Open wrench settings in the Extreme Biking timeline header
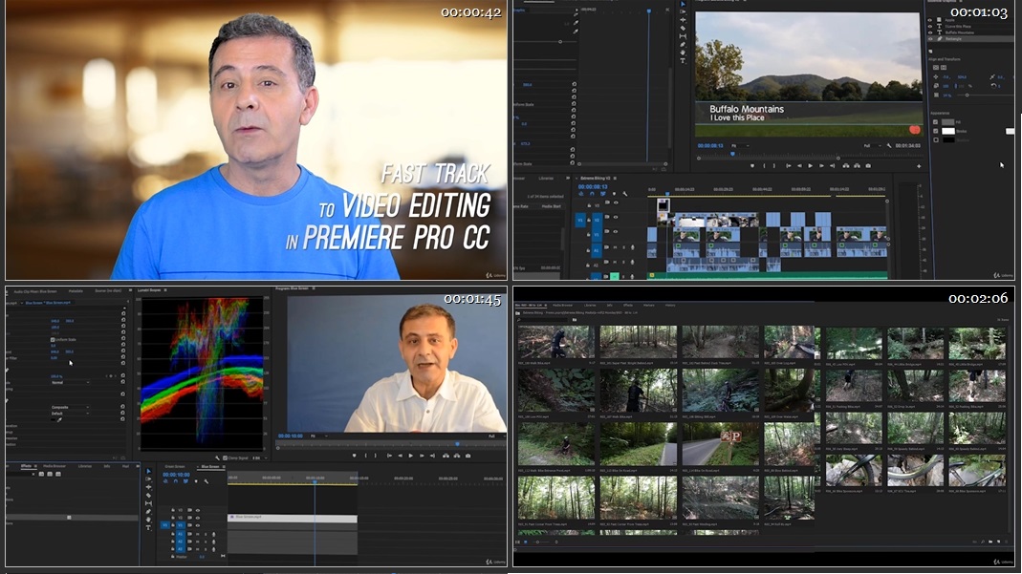The height and width of the screenshot is (574, 1022). tap(625, 194)
